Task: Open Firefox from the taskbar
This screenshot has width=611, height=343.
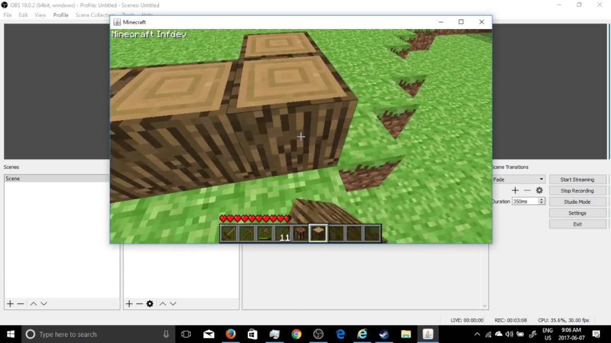Action: (x=231, y=334)
